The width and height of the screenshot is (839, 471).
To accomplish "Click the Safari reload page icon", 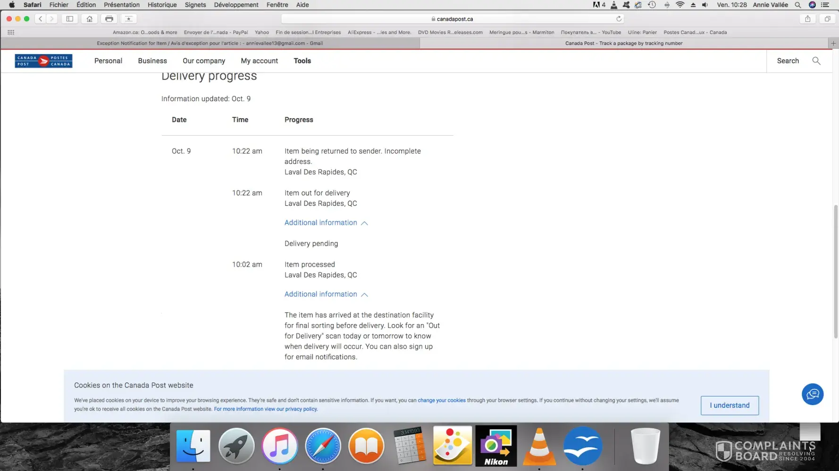I will pyautogui.click(x=619, y=19).
